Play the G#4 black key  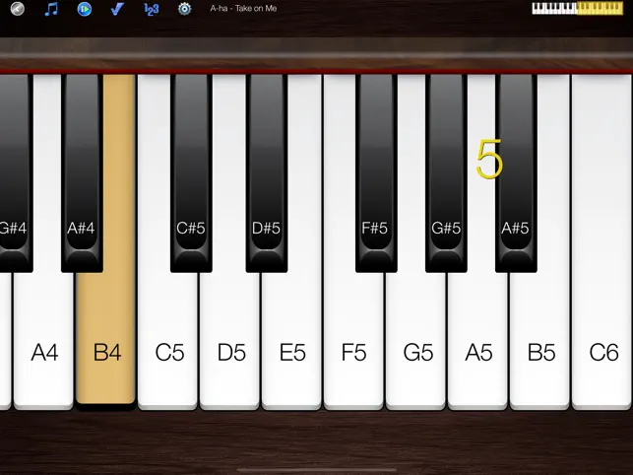16,173
